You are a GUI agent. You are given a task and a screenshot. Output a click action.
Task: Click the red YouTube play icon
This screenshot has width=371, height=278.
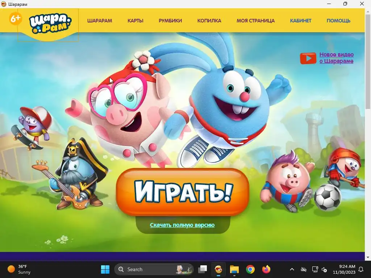(308, 58)
